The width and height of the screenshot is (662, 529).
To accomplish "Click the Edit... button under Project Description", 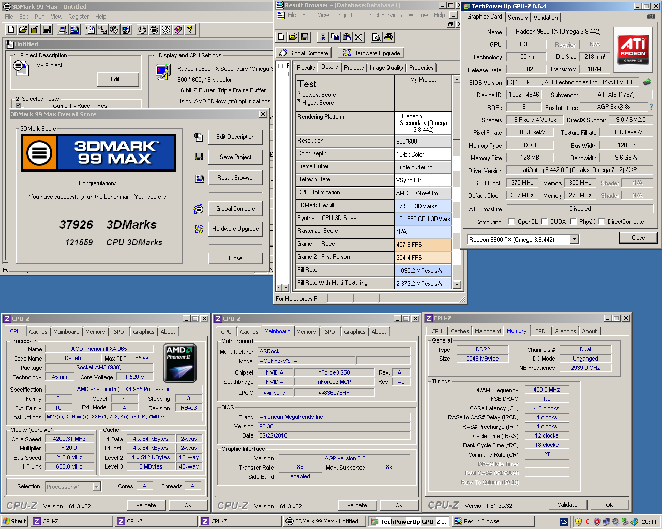I will pos(118,79).
